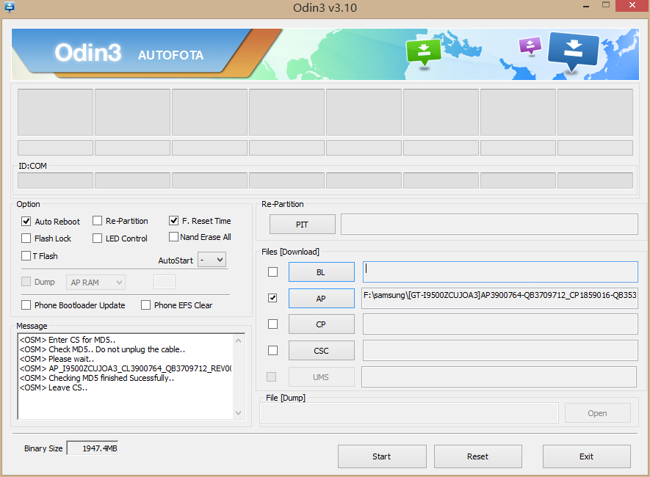Tick the checkbox beside CP file
This screenshot has width=650, height=477.
[x=272, y=324]
